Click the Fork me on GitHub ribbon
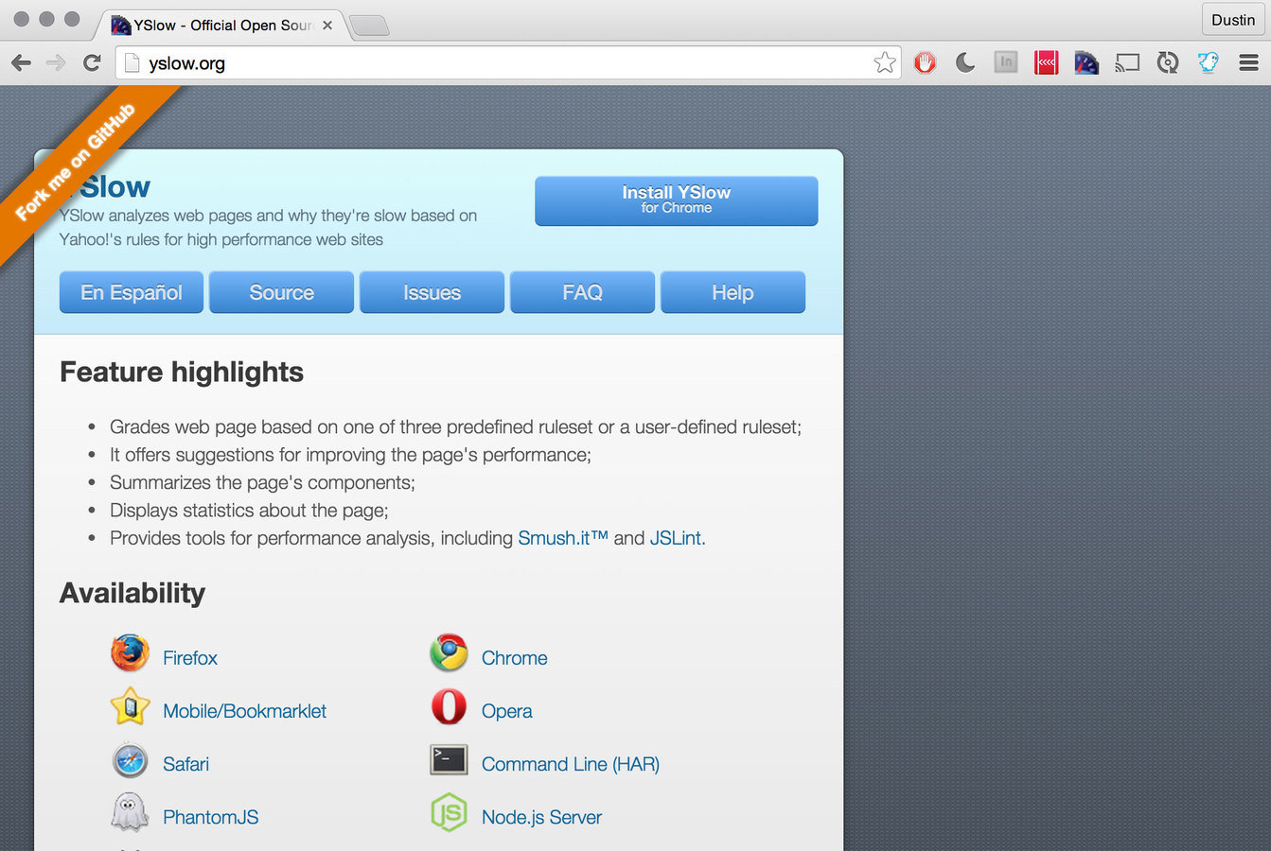 tap(76, 163)
